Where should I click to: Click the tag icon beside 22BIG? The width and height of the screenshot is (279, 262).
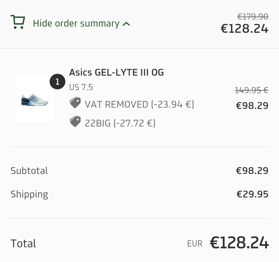(x=75, y=122)
